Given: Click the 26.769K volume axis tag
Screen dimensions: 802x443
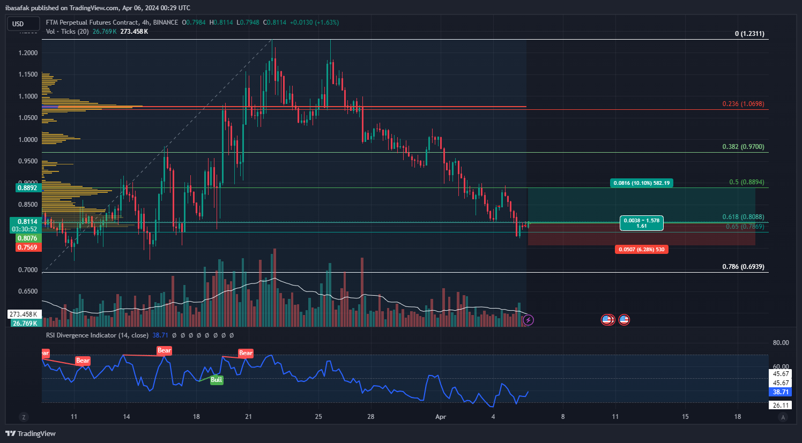Looking at the screenshot, I should coord(25,323).
